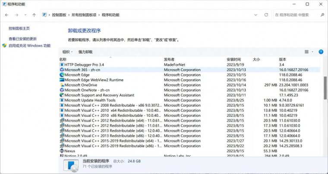The height and width of the screenshot is (174, 328).
Task: Select version 17.1.495.23 cell
Action: (288, 95)
